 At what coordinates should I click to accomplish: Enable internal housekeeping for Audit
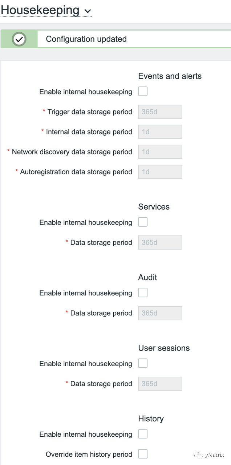pyautogui.click(x=143, y=293)
